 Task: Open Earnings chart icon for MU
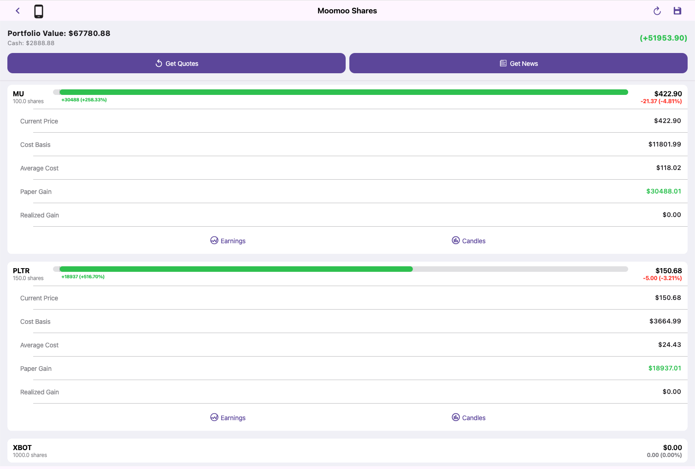pos(214,240)
